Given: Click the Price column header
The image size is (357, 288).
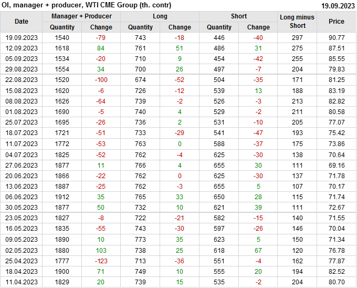Looking at the screenshot, I should pyautogui.click(x=337, y=22).
